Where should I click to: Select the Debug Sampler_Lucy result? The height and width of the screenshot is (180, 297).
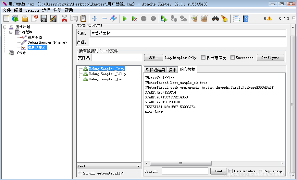[x=107, y=69]
